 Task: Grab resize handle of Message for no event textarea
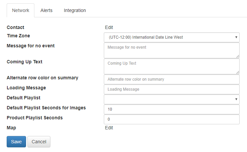pyautogui.click(x=238, y=56)
